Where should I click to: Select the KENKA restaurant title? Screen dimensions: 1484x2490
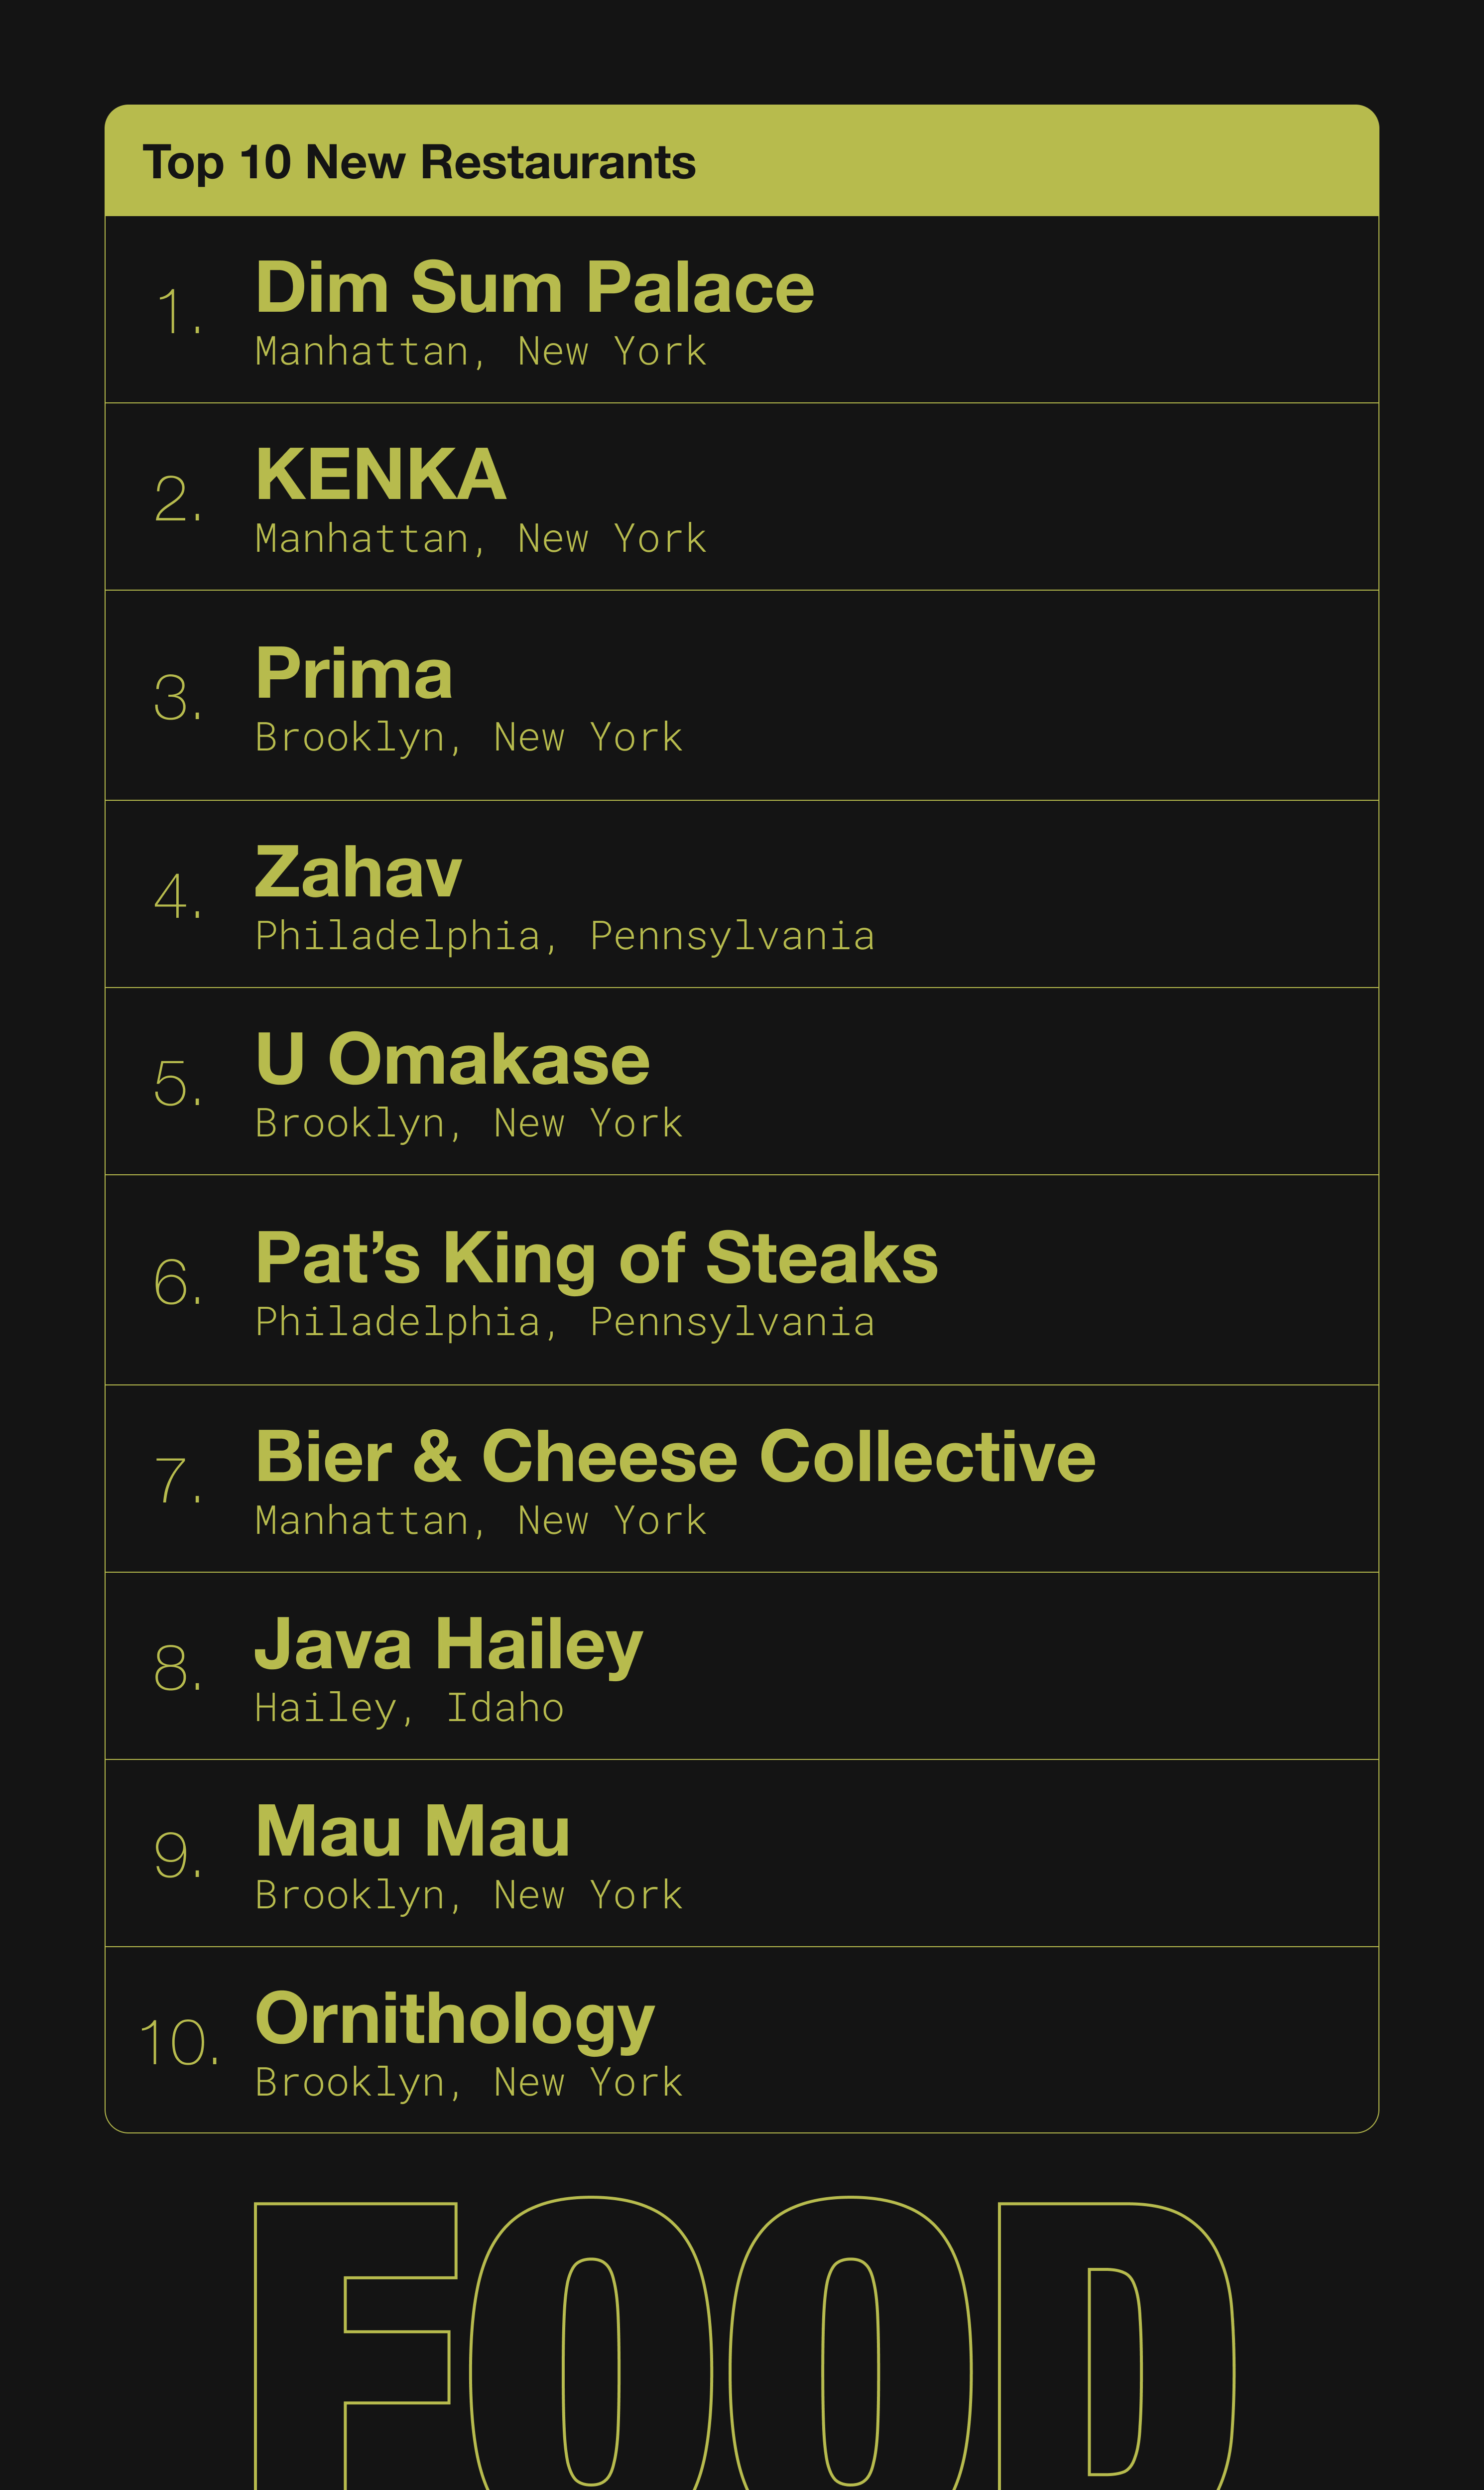pyautogui.click(x=380, y=474)
